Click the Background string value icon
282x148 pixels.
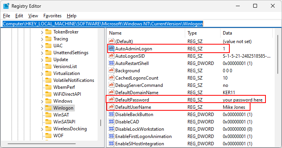(111, 70)
